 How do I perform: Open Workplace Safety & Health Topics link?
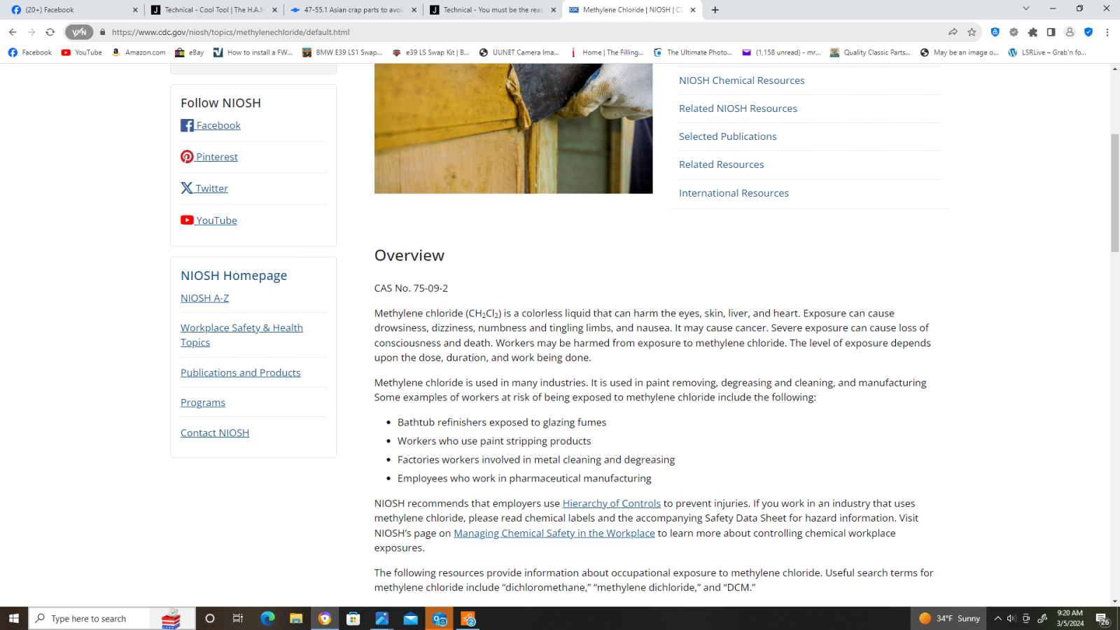click(x=241, y=335)
